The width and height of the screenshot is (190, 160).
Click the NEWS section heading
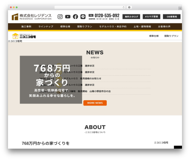coord(95,53)
